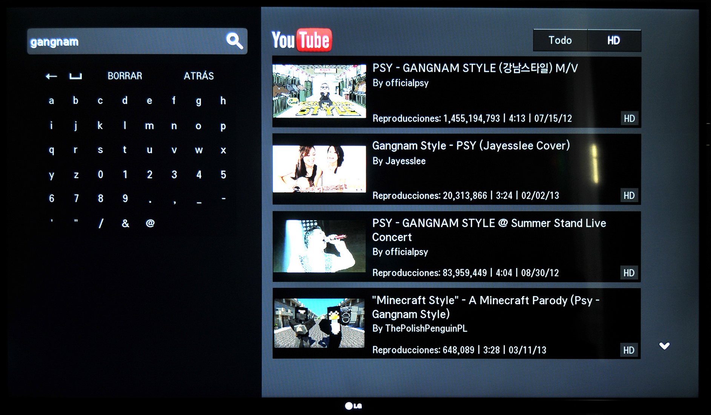Click the magnifying glass search icon
Screen dimensions: 711x415
click(x=234, y=41)
